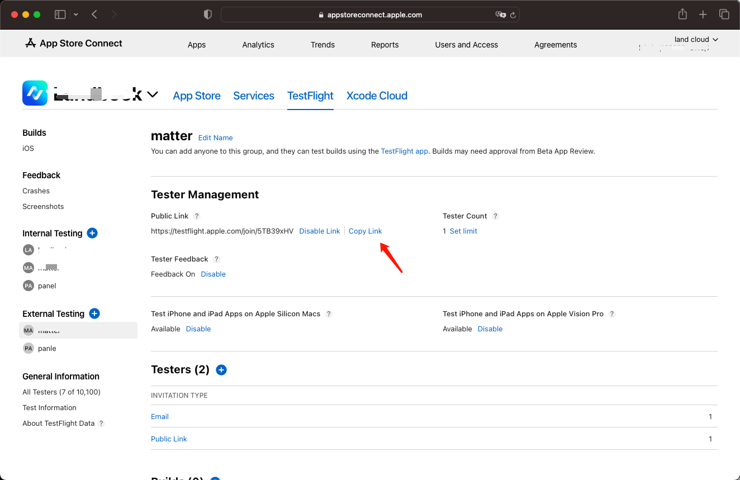
Task: Disable Apple Silicon Macs testing
Action: click(x=198, y=329)
